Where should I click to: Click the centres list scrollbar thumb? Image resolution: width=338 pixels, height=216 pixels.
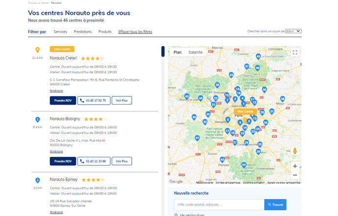163,51
